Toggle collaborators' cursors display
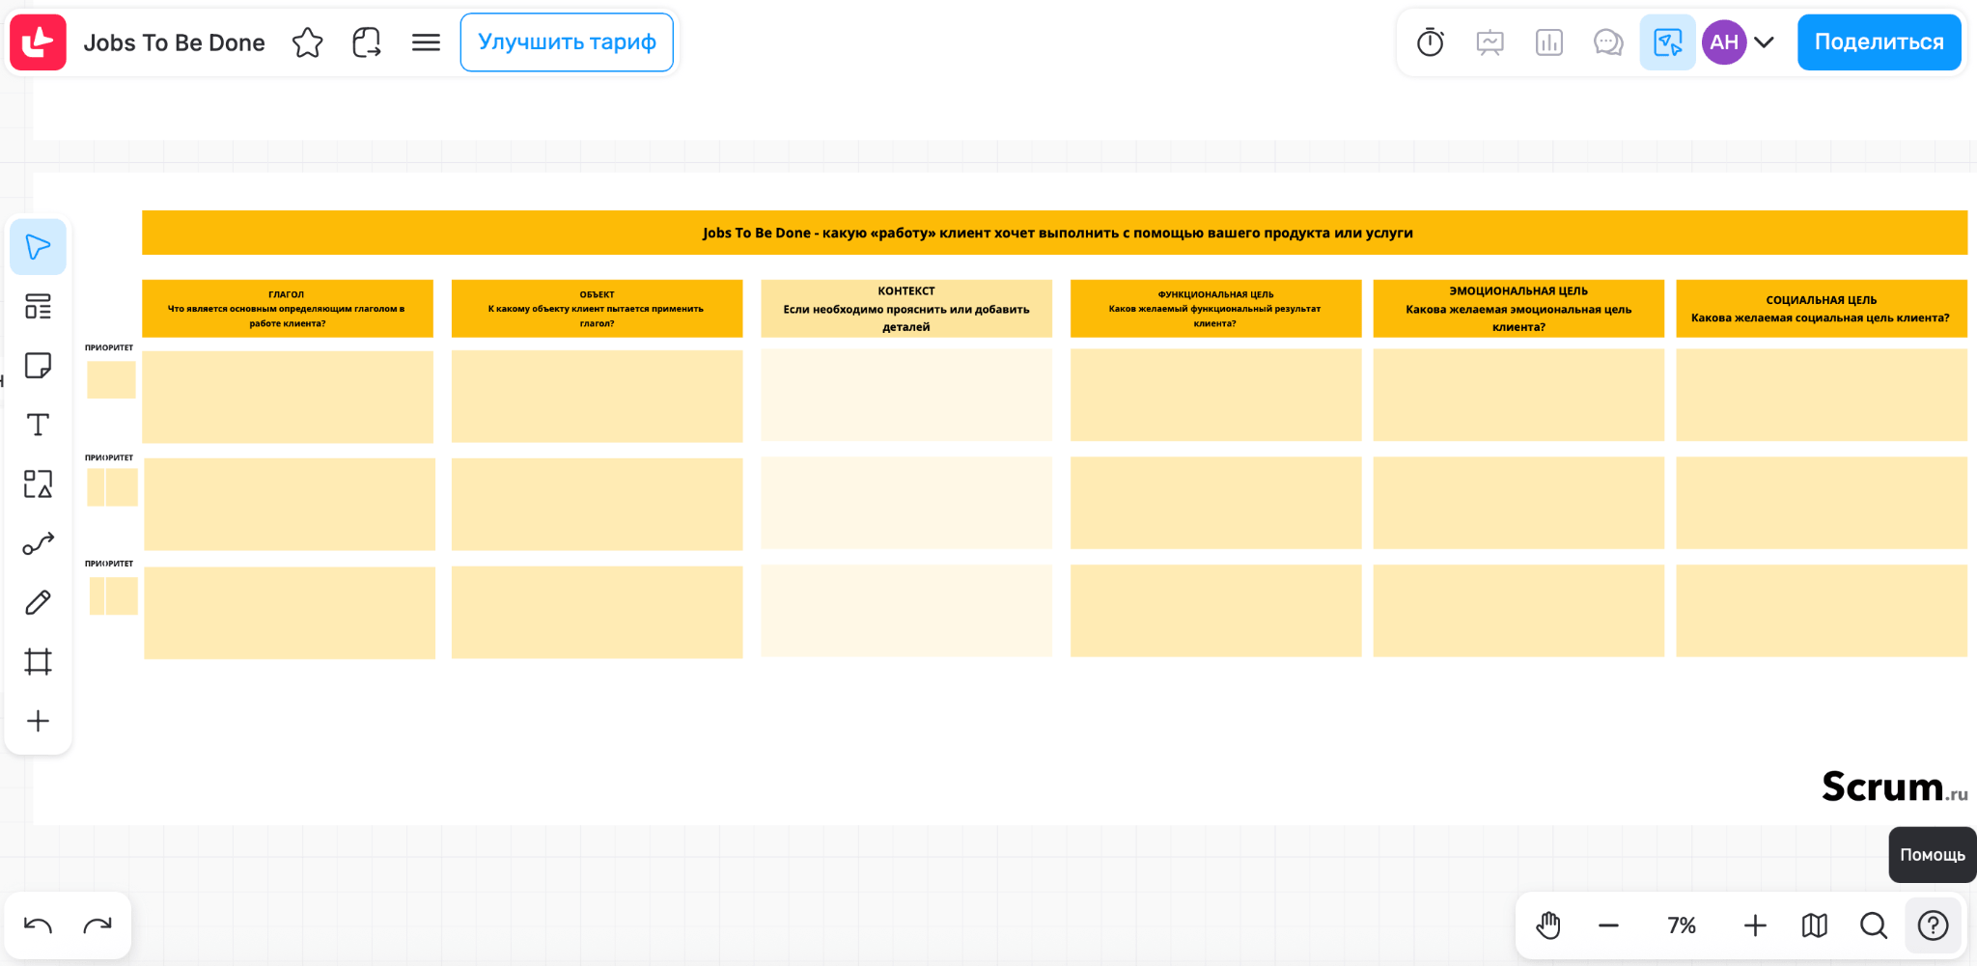This screenshot has width=1977, height=966. [1668, 42]
